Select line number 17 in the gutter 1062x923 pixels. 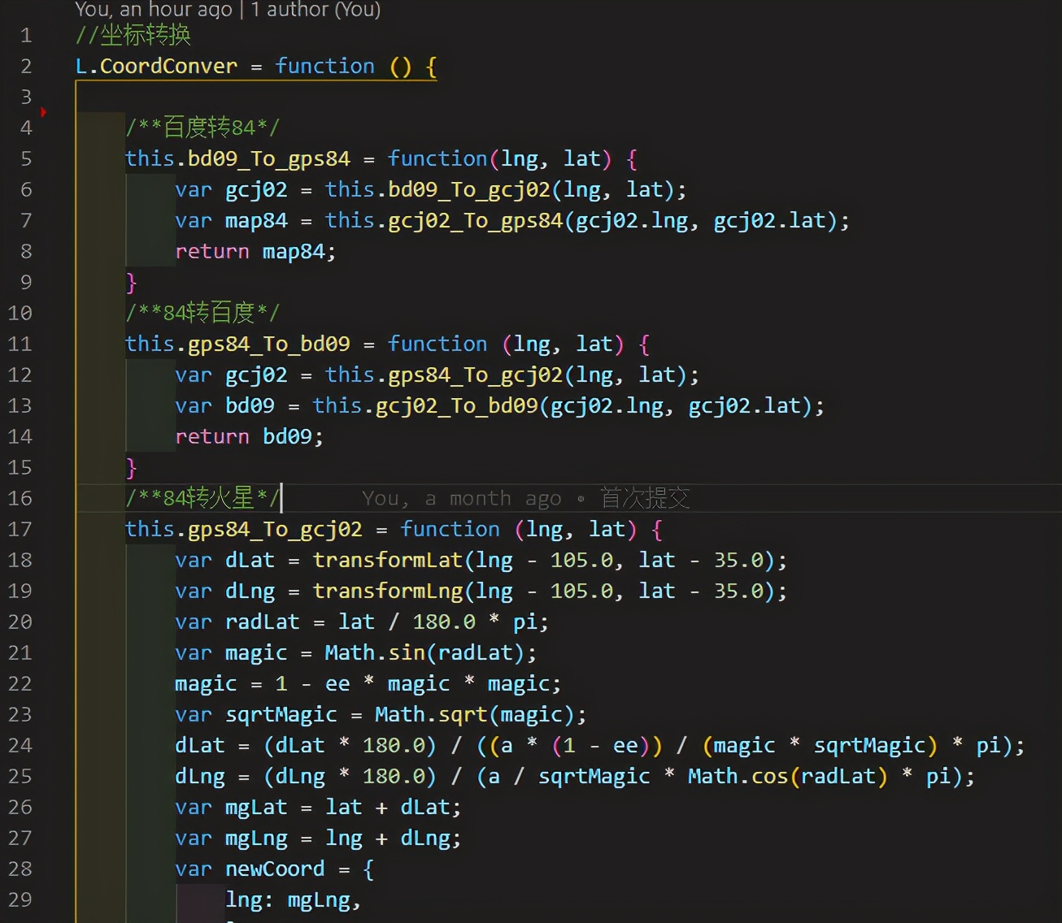coord(20,529)
